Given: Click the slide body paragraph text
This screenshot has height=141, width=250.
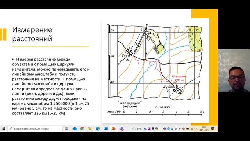Looking at the screenshot, I should (51, 86).
